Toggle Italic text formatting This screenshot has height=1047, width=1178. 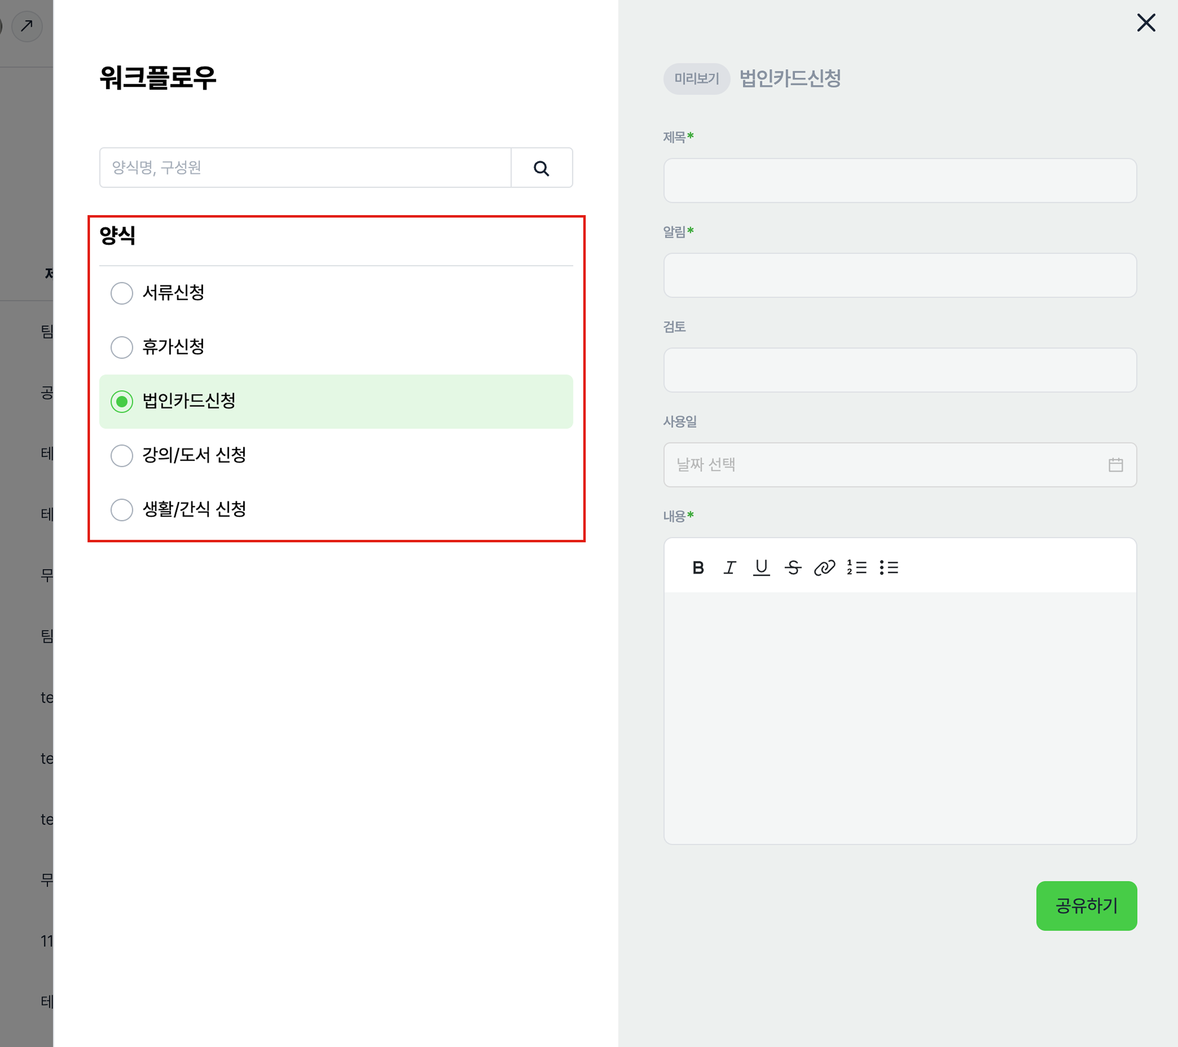[x=730, y=568]
